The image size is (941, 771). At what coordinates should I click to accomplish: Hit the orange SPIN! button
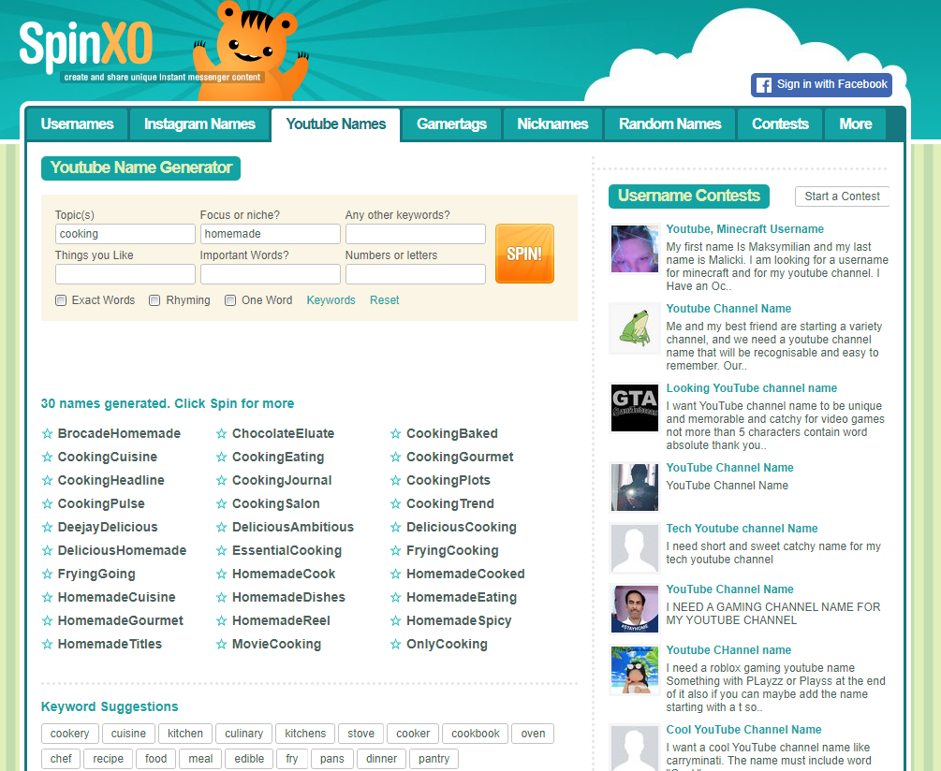click(x=524, y=254)
